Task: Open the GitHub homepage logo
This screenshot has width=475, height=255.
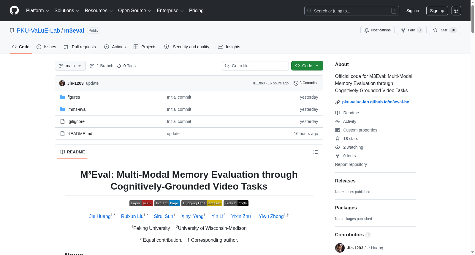Action: pyautogui.click(x=14, y=11)
